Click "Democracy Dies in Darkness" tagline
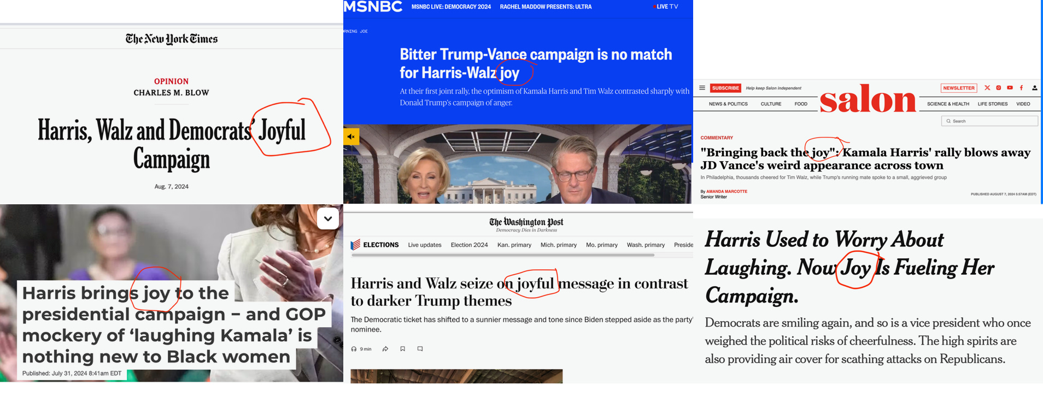The width and height of the screenshot is (1043, 402). coord(526,230)
